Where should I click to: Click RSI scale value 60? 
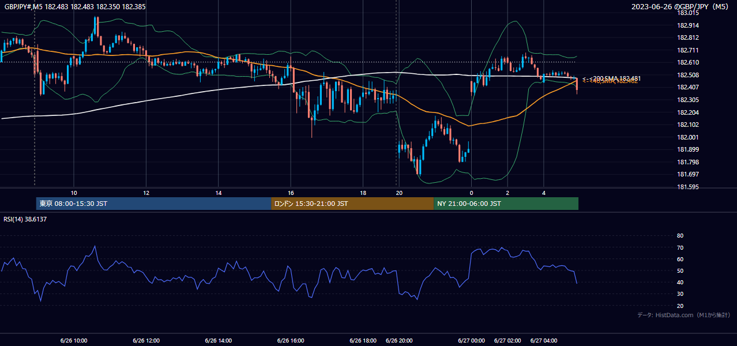click(680, 259)
